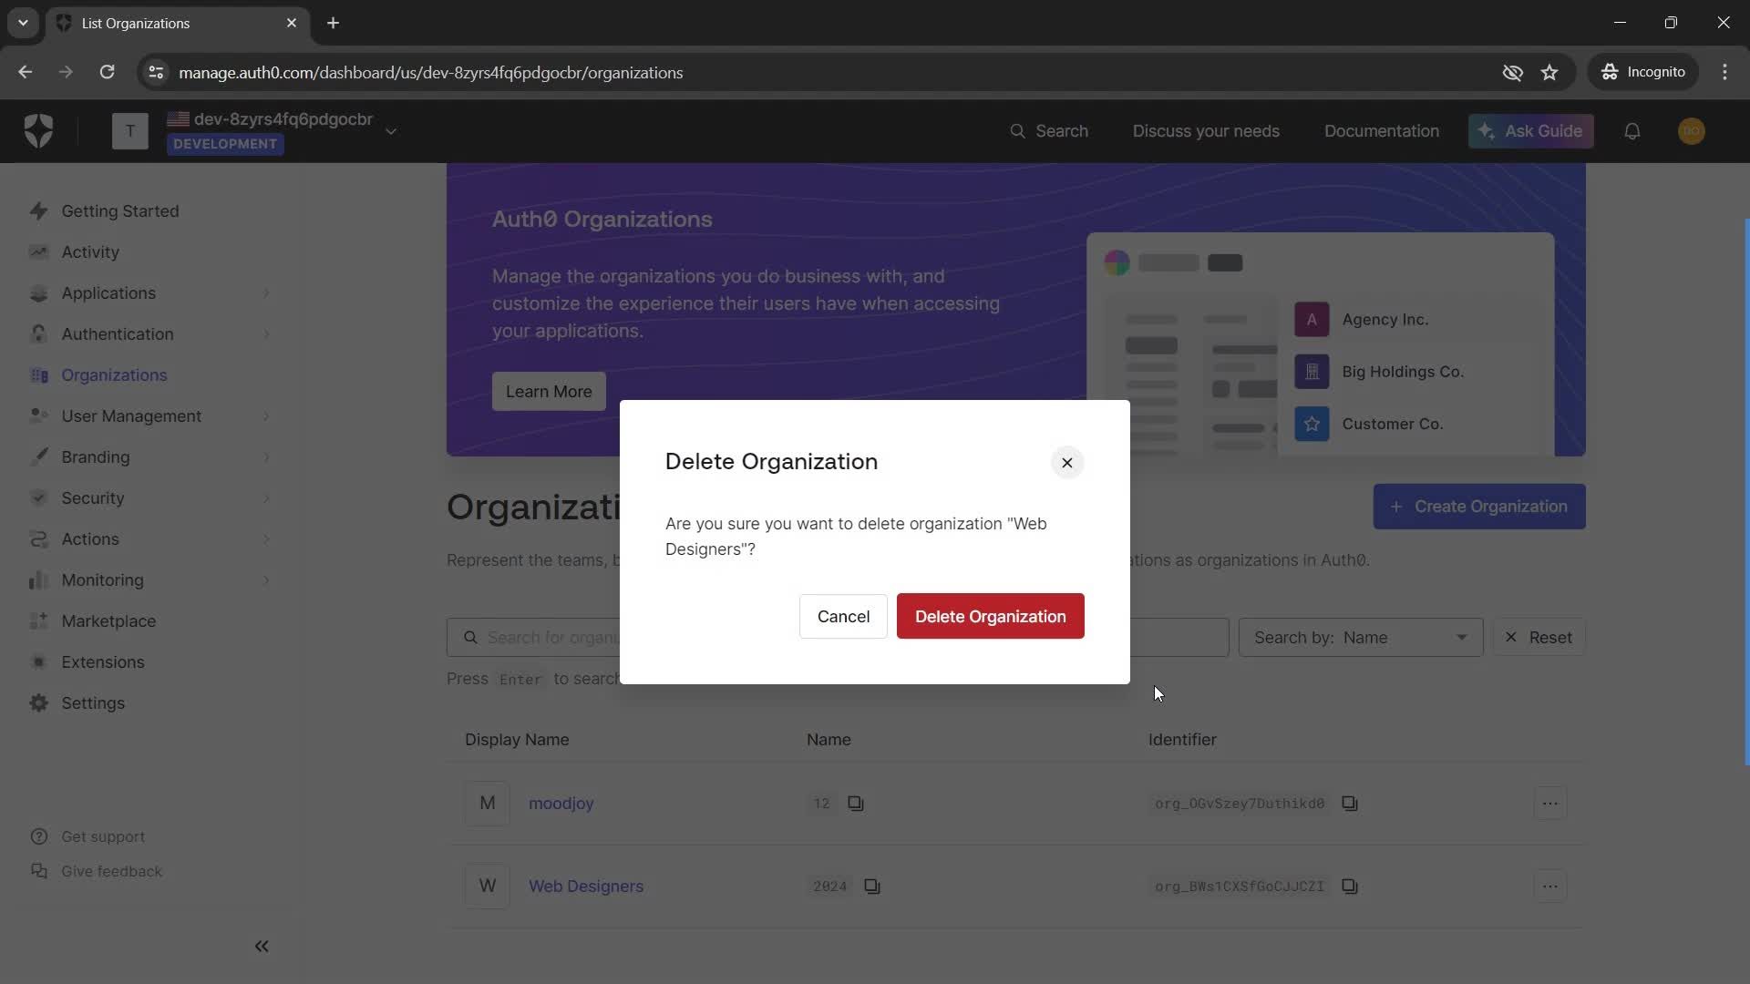This screenshot has height=984, width=1750.
Task: Expand the Applications sidebar section
Action: click(150, 293)
